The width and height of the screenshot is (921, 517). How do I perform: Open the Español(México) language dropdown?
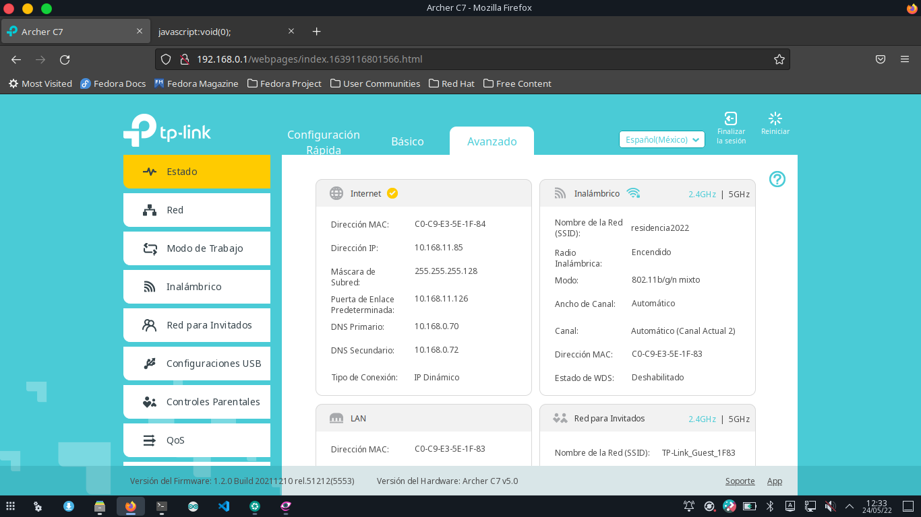(662, 139)
